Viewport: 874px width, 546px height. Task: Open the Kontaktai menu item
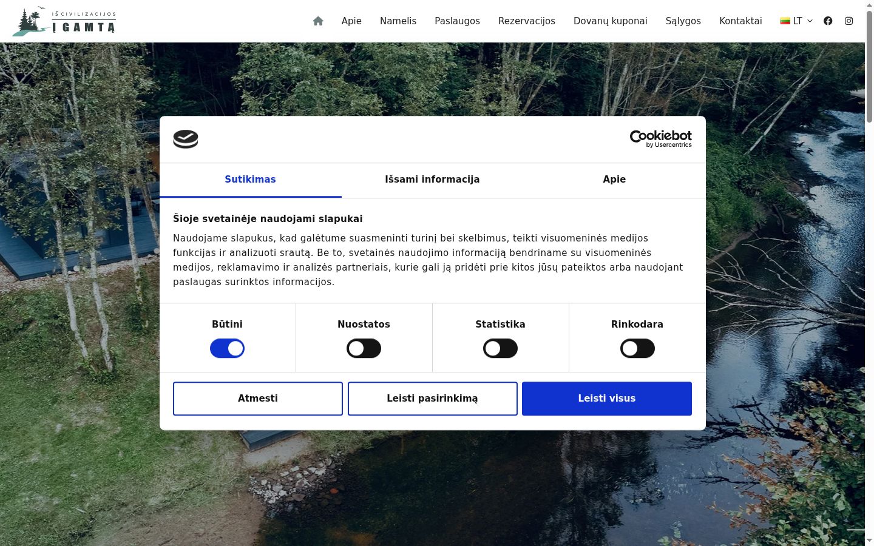tap(740, 21)
